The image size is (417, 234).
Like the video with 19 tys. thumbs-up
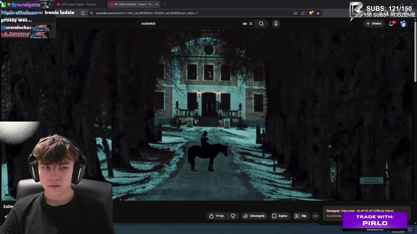coord(217,216)
